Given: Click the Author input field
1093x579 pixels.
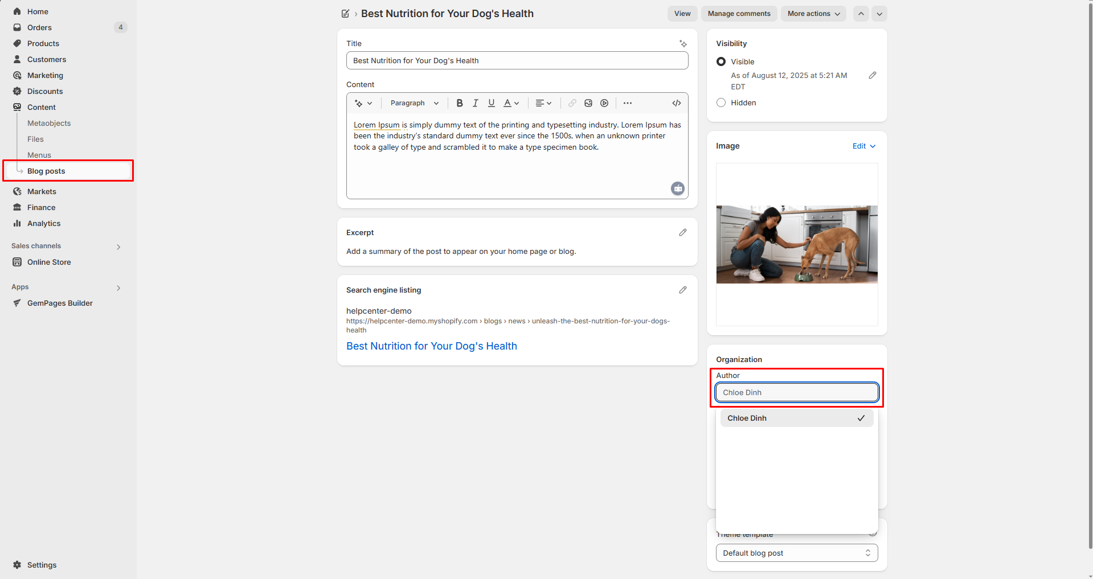Looking at the screenshot, I should point(796,392).
